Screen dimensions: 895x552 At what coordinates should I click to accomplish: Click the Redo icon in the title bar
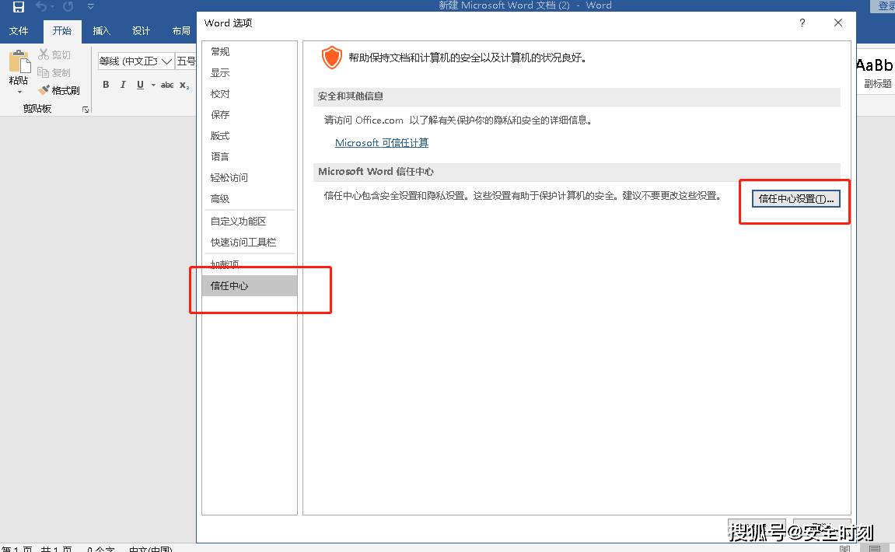(68, 7)
